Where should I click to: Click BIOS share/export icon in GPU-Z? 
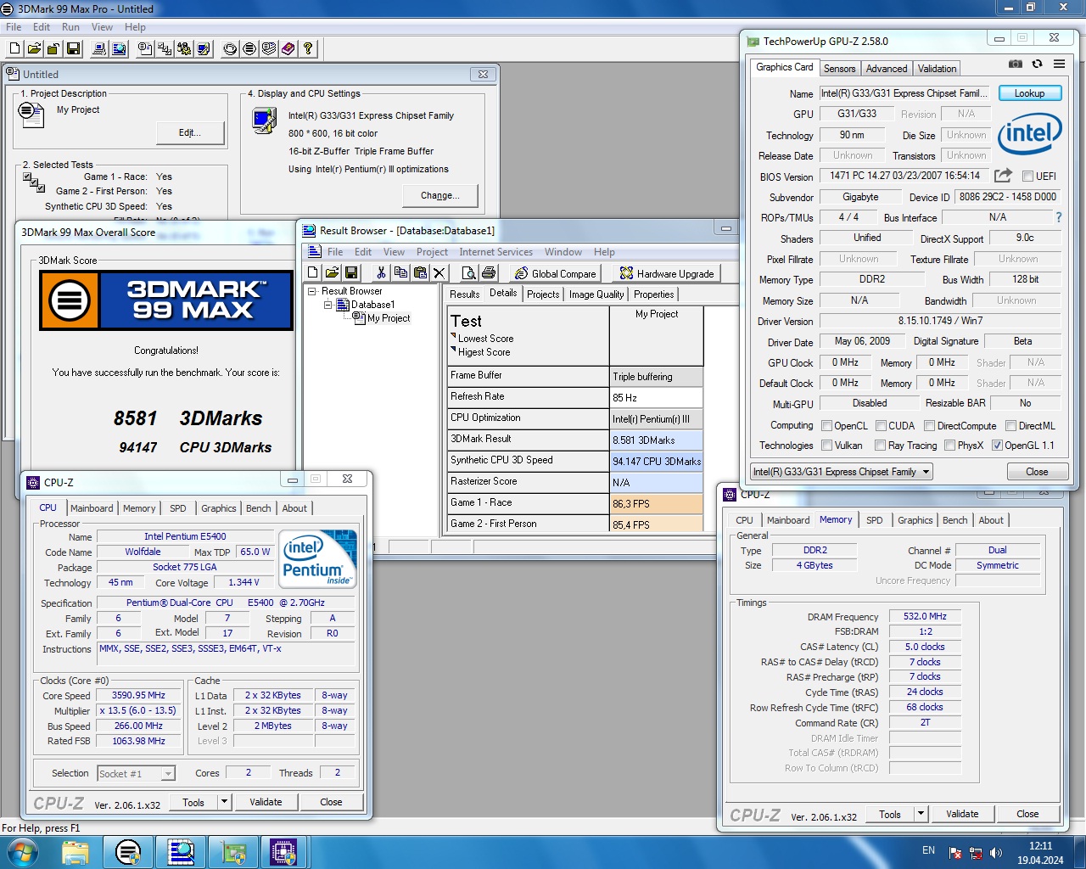pyautogui.click(x=1003, y=175)
